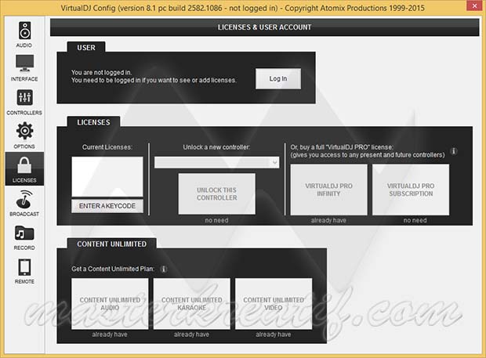Select Content Unlimited Video plan
Image resolution: width=486 pixels, height=358 pixels.
pos(274,304)
